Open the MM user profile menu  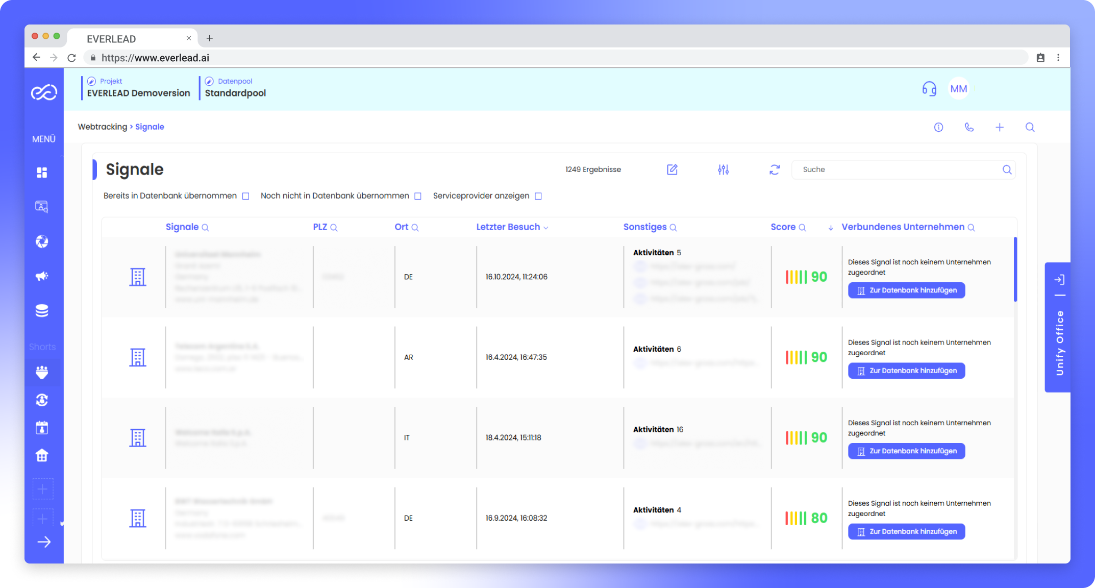point(958,89)
